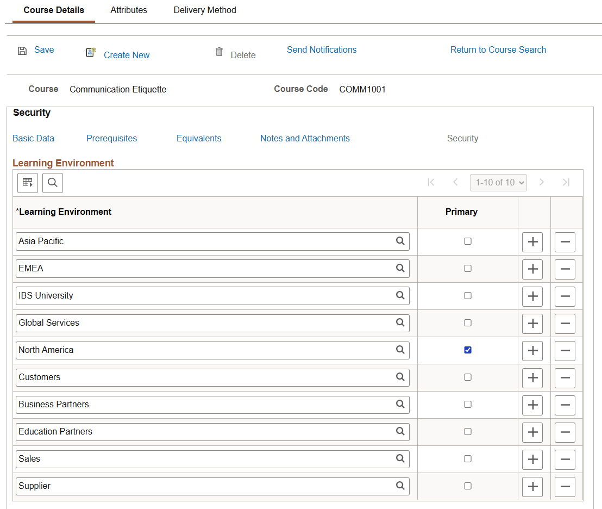This screenshot has height=509, width=602.
Task: Open Notes and Attachments link
Action: [305, 138]
